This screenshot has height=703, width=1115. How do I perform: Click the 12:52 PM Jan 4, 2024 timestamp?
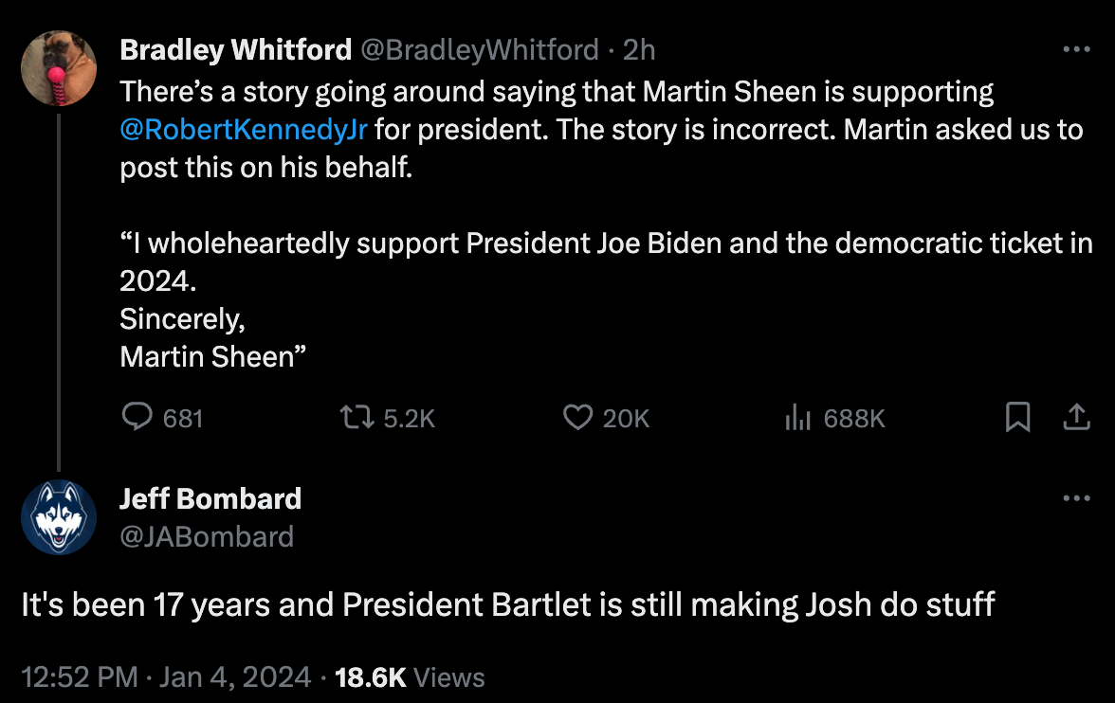click(166, 677)
